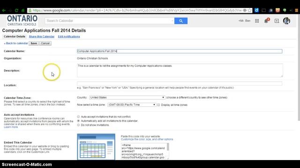Click into the Description text area
This screenshot has height=168, width=300.
[x=180, y=70]
